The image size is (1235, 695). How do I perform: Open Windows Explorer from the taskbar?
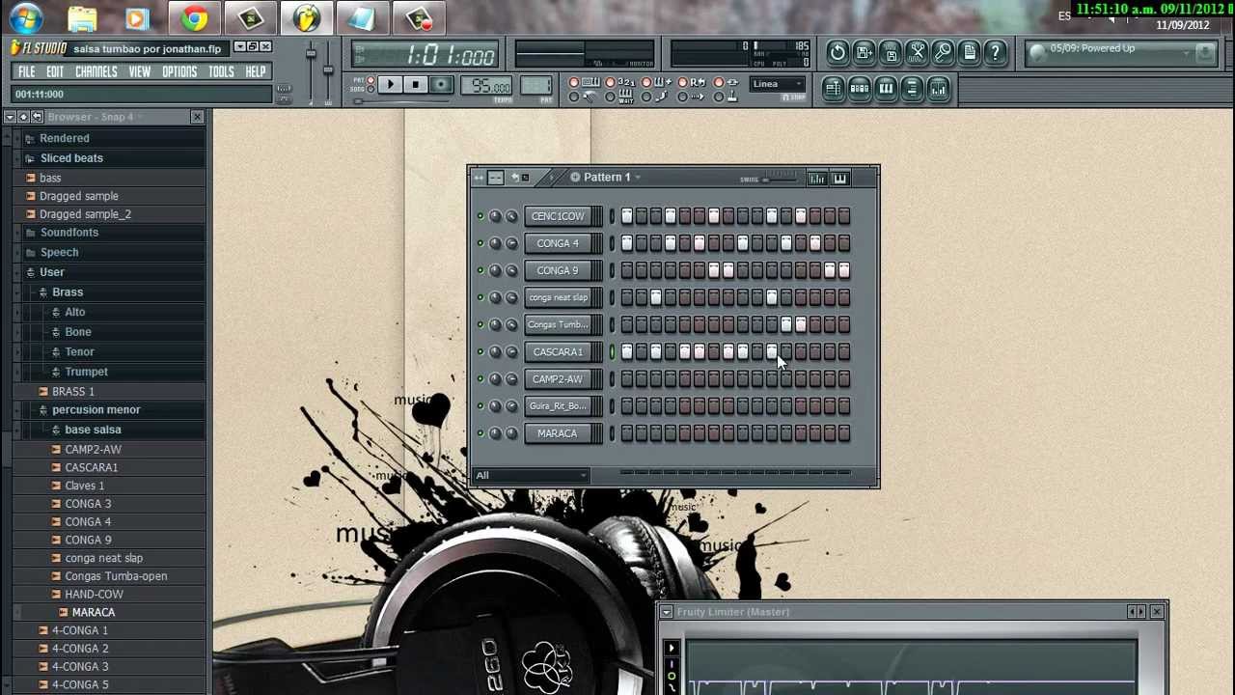(83, 18)
